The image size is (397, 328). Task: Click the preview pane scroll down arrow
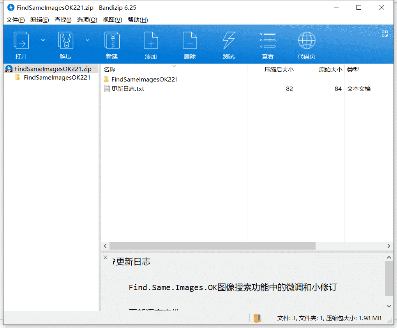[x=389, y=306]
